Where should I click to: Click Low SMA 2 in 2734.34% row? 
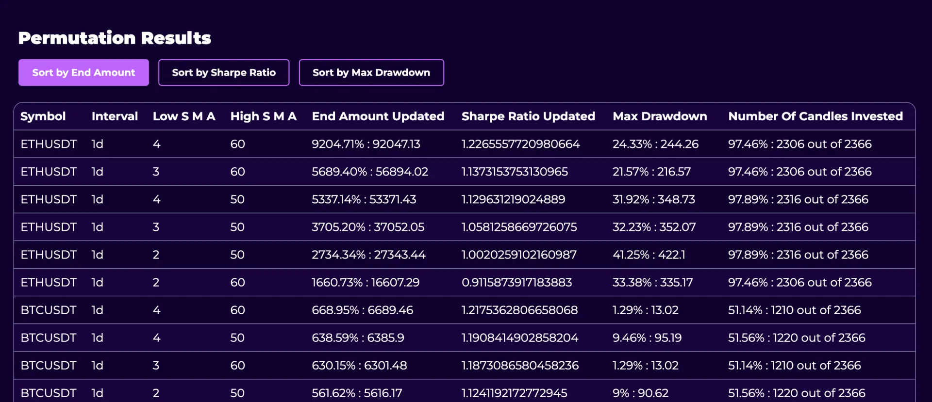[156, 255]
